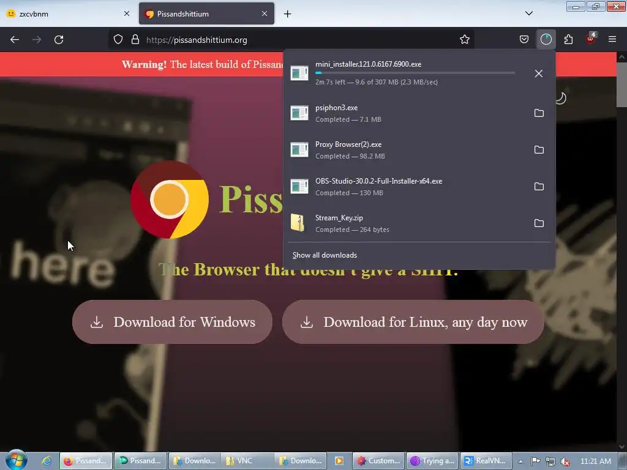Click the mini_installer download progress bar
This screenshot has width=627, height=470.
(x=415, y=73)
